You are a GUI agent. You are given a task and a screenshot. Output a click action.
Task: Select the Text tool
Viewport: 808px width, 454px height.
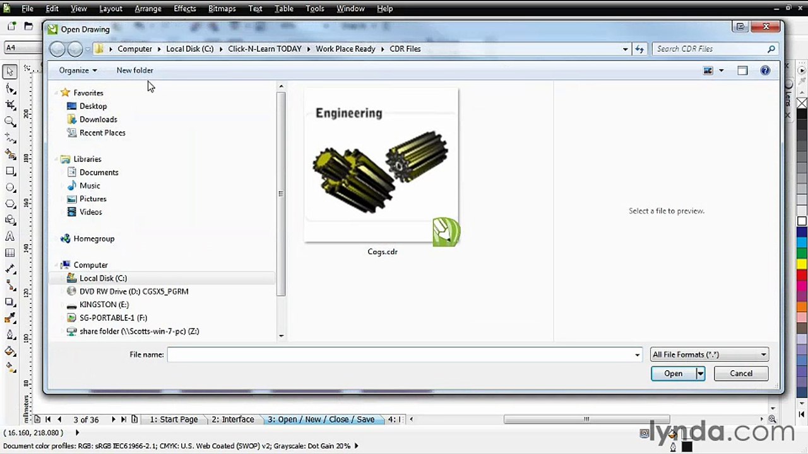10,236
